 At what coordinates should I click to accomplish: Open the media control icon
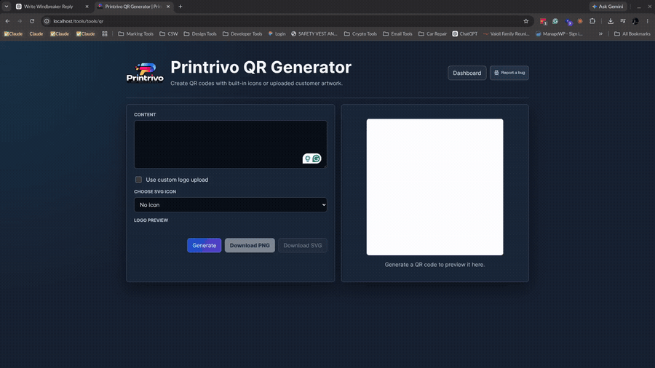(x=623, y=21)
